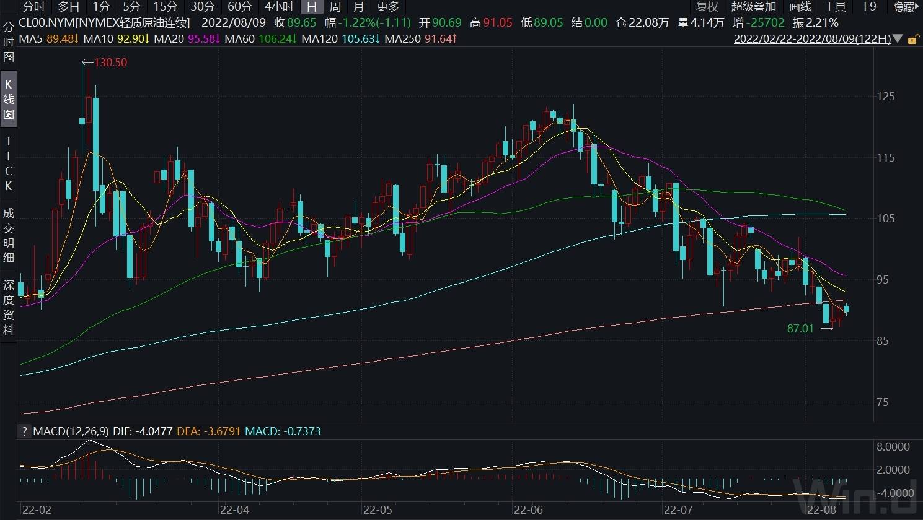Open the MACD indicator help question mark
Viewport: 923px width, 520px height.
pos(24,431)
